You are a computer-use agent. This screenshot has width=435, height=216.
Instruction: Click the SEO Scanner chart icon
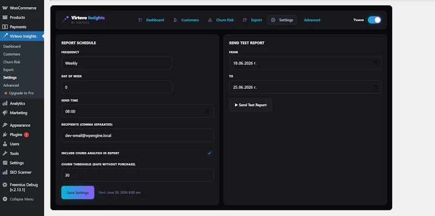[5, 172]
